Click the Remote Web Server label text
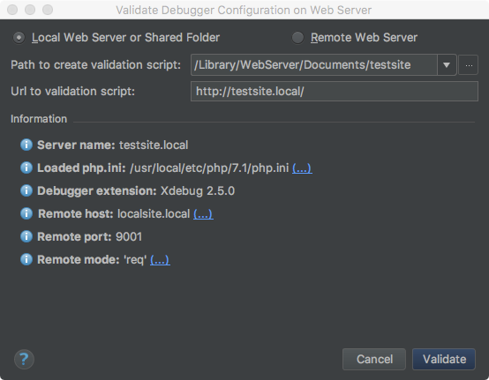Screen dimensions: 489x380 pos(364,38)
